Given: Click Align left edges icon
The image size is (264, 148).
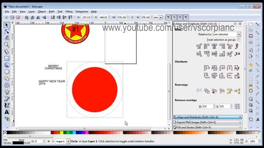Looking at the screenshot, I should [x=207, y=46].
